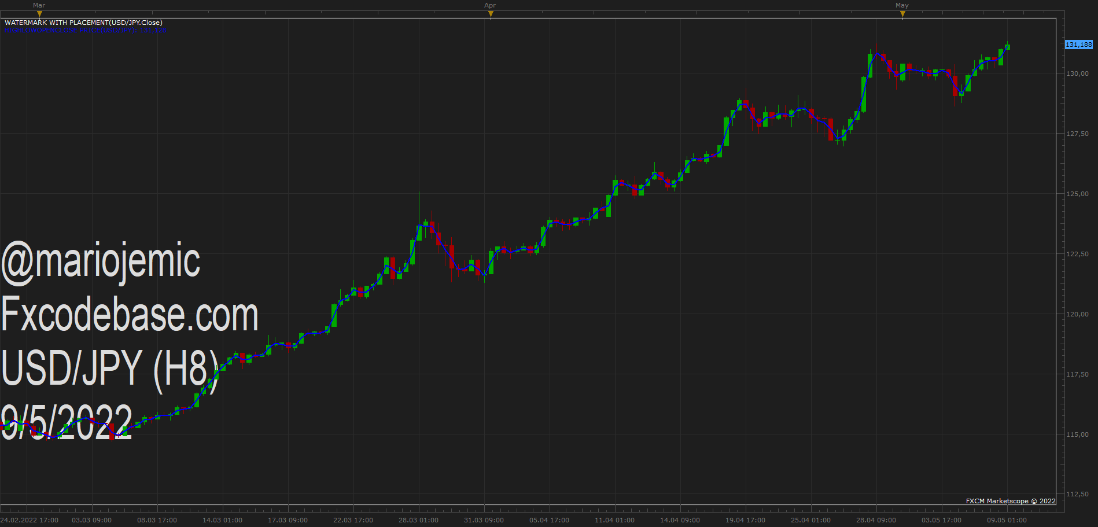Click the 25.04 01:00 time axis label
1098x527 pixels.
[810, 520]
